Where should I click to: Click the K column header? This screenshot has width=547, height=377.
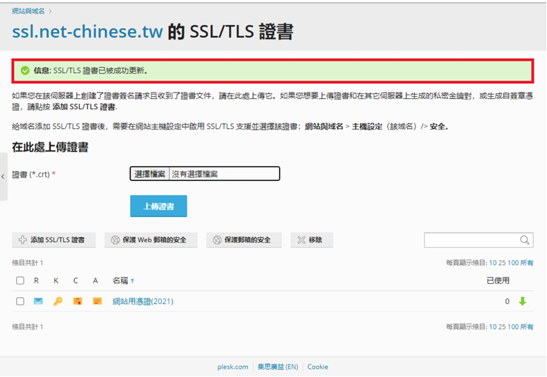click(56, 280)
